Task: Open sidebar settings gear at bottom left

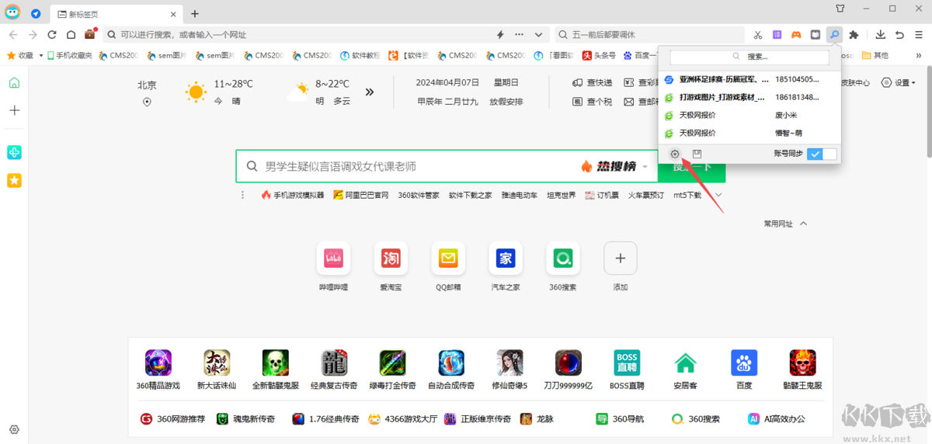Action: 14,429
